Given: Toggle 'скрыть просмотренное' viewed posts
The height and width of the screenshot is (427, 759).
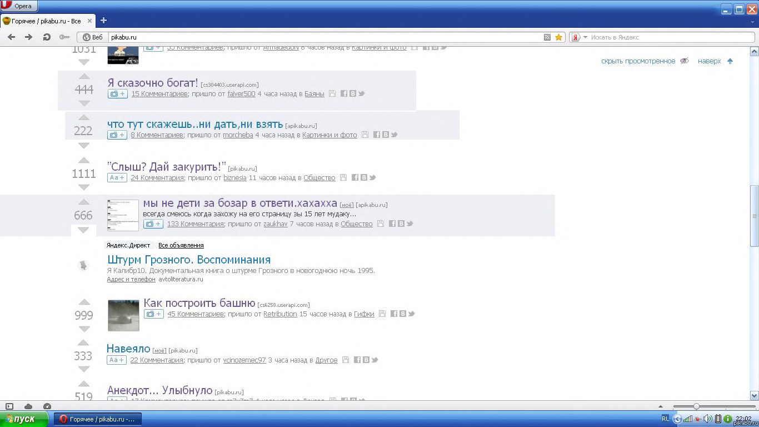Looking at the screenshot, I should [638, 61].
